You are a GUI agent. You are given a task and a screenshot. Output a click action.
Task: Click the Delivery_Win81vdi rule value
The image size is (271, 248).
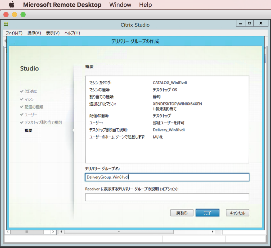[169, 130]
